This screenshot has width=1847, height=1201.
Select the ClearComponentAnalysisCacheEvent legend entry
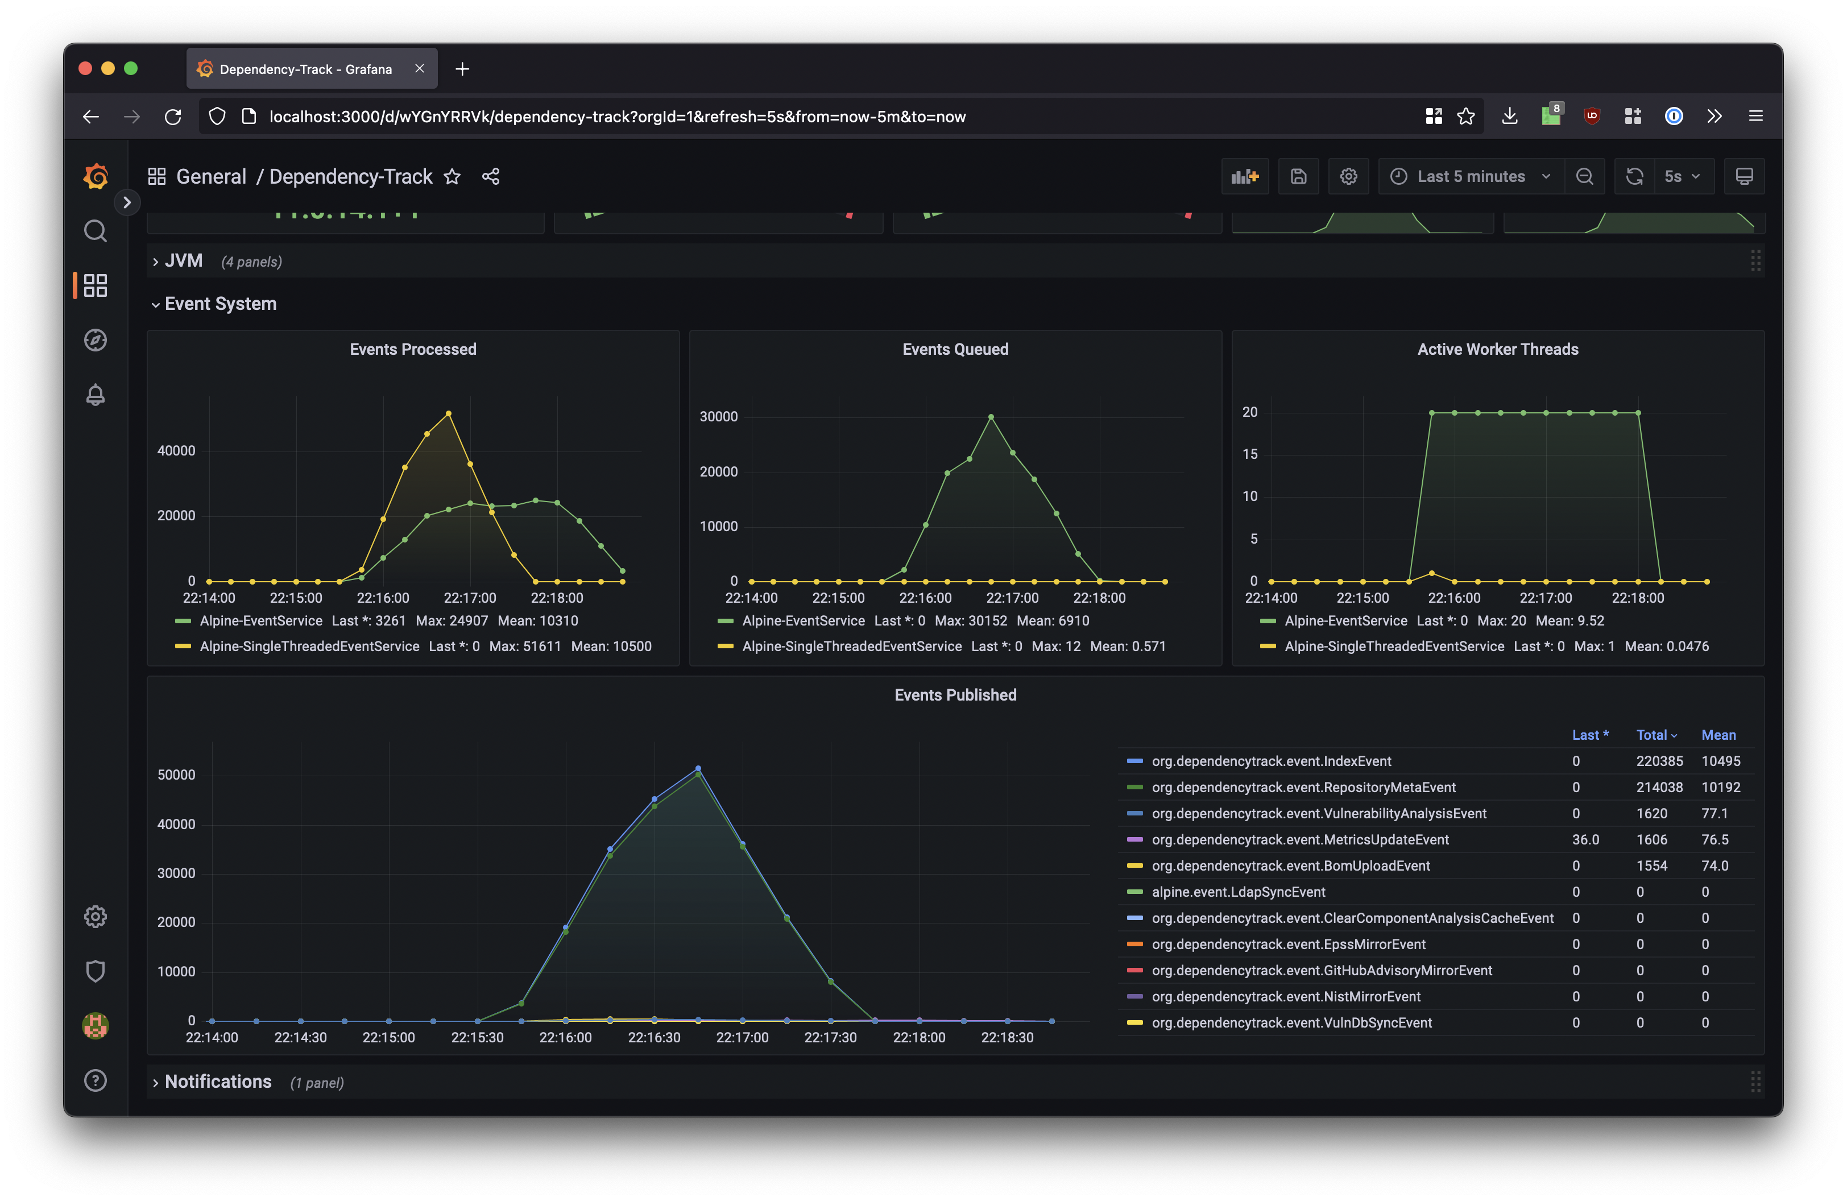coord(1353,918)
